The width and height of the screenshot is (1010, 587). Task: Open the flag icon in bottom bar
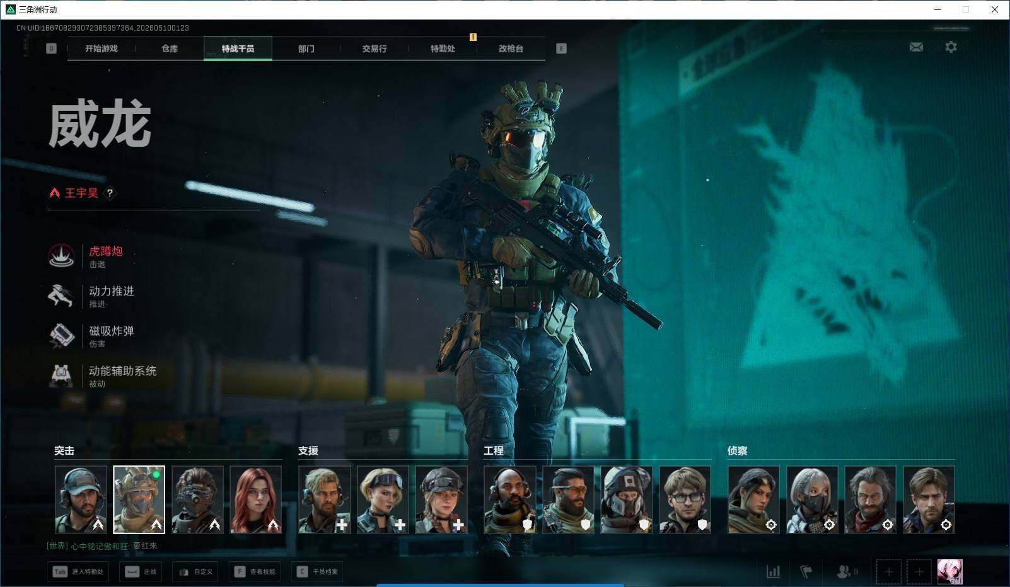point(806,572)
